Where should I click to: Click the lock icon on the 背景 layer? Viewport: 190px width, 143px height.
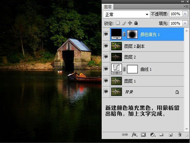[177, 92]
